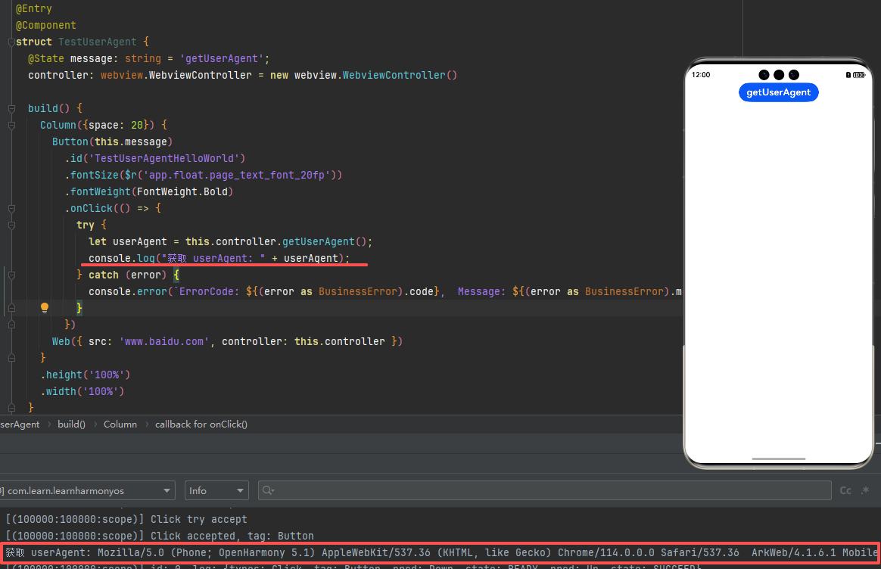Collapse the build() method fold marker
The height and width of the screenshot is (569, 881).
point(11,108)
